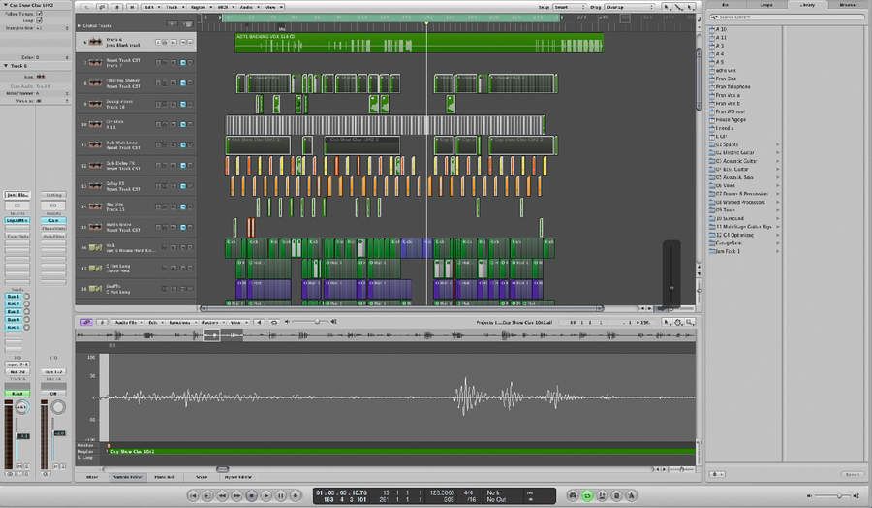This screenshot has height=508, width=872.
Task: Click the Rewind transport button
Action: [222, 495]
